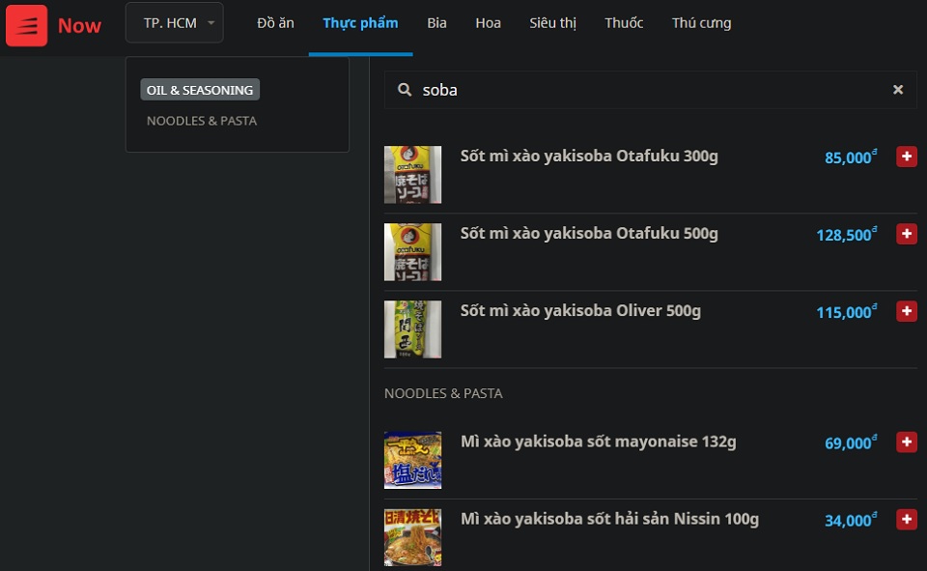Add Otafuku 300g yakisoba sauce to cart
The image size is (927, 571).
tap(907, 157)
